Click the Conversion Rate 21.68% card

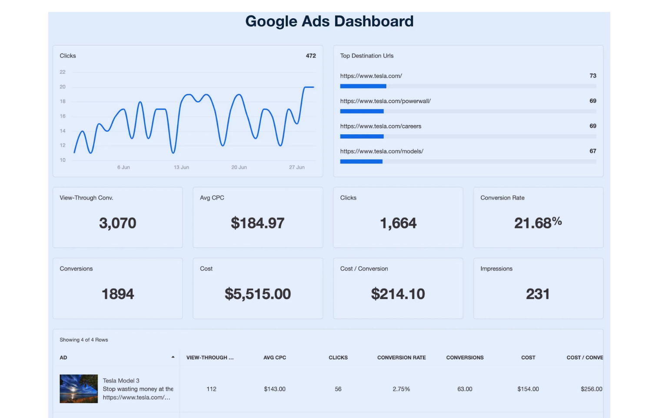click(x=538, y=217)
